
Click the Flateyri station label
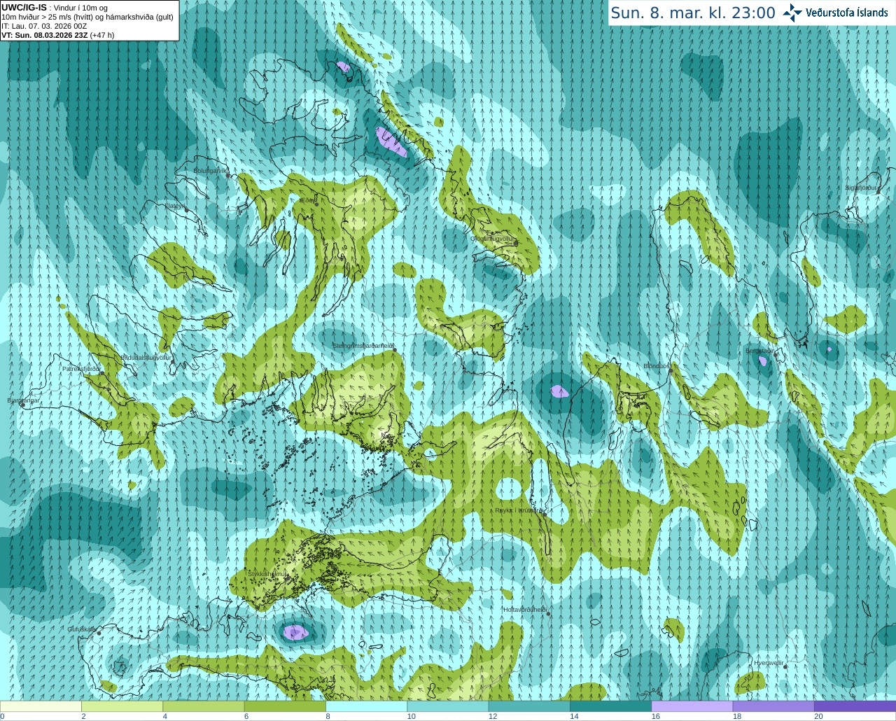[174, 206]
